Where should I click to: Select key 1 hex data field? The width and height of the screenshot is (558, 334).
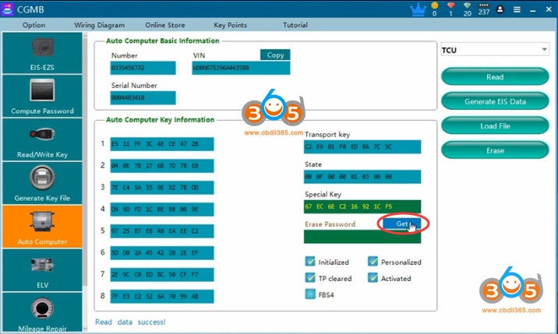162,144
